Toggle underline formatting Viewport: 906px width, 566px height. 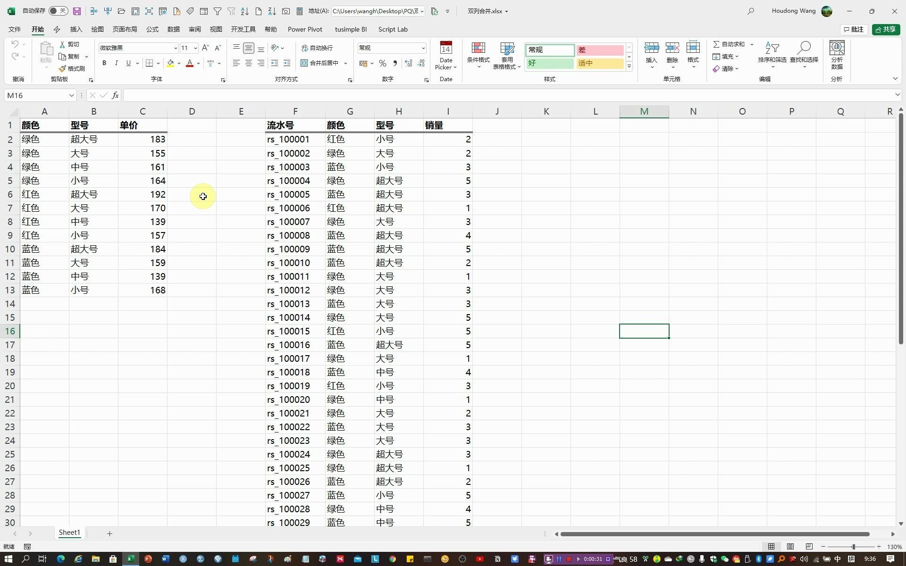pos(128,63)
